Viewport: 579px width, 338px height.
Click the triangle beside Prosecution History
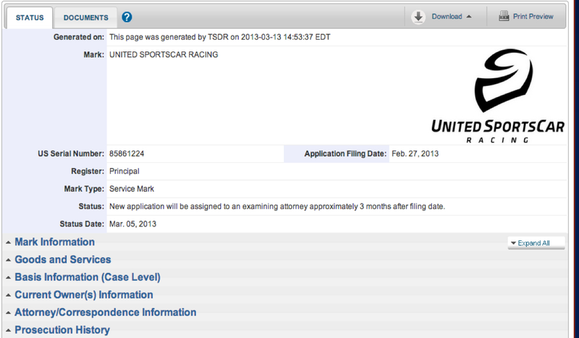pyautogui.click(x=8, y=330)
